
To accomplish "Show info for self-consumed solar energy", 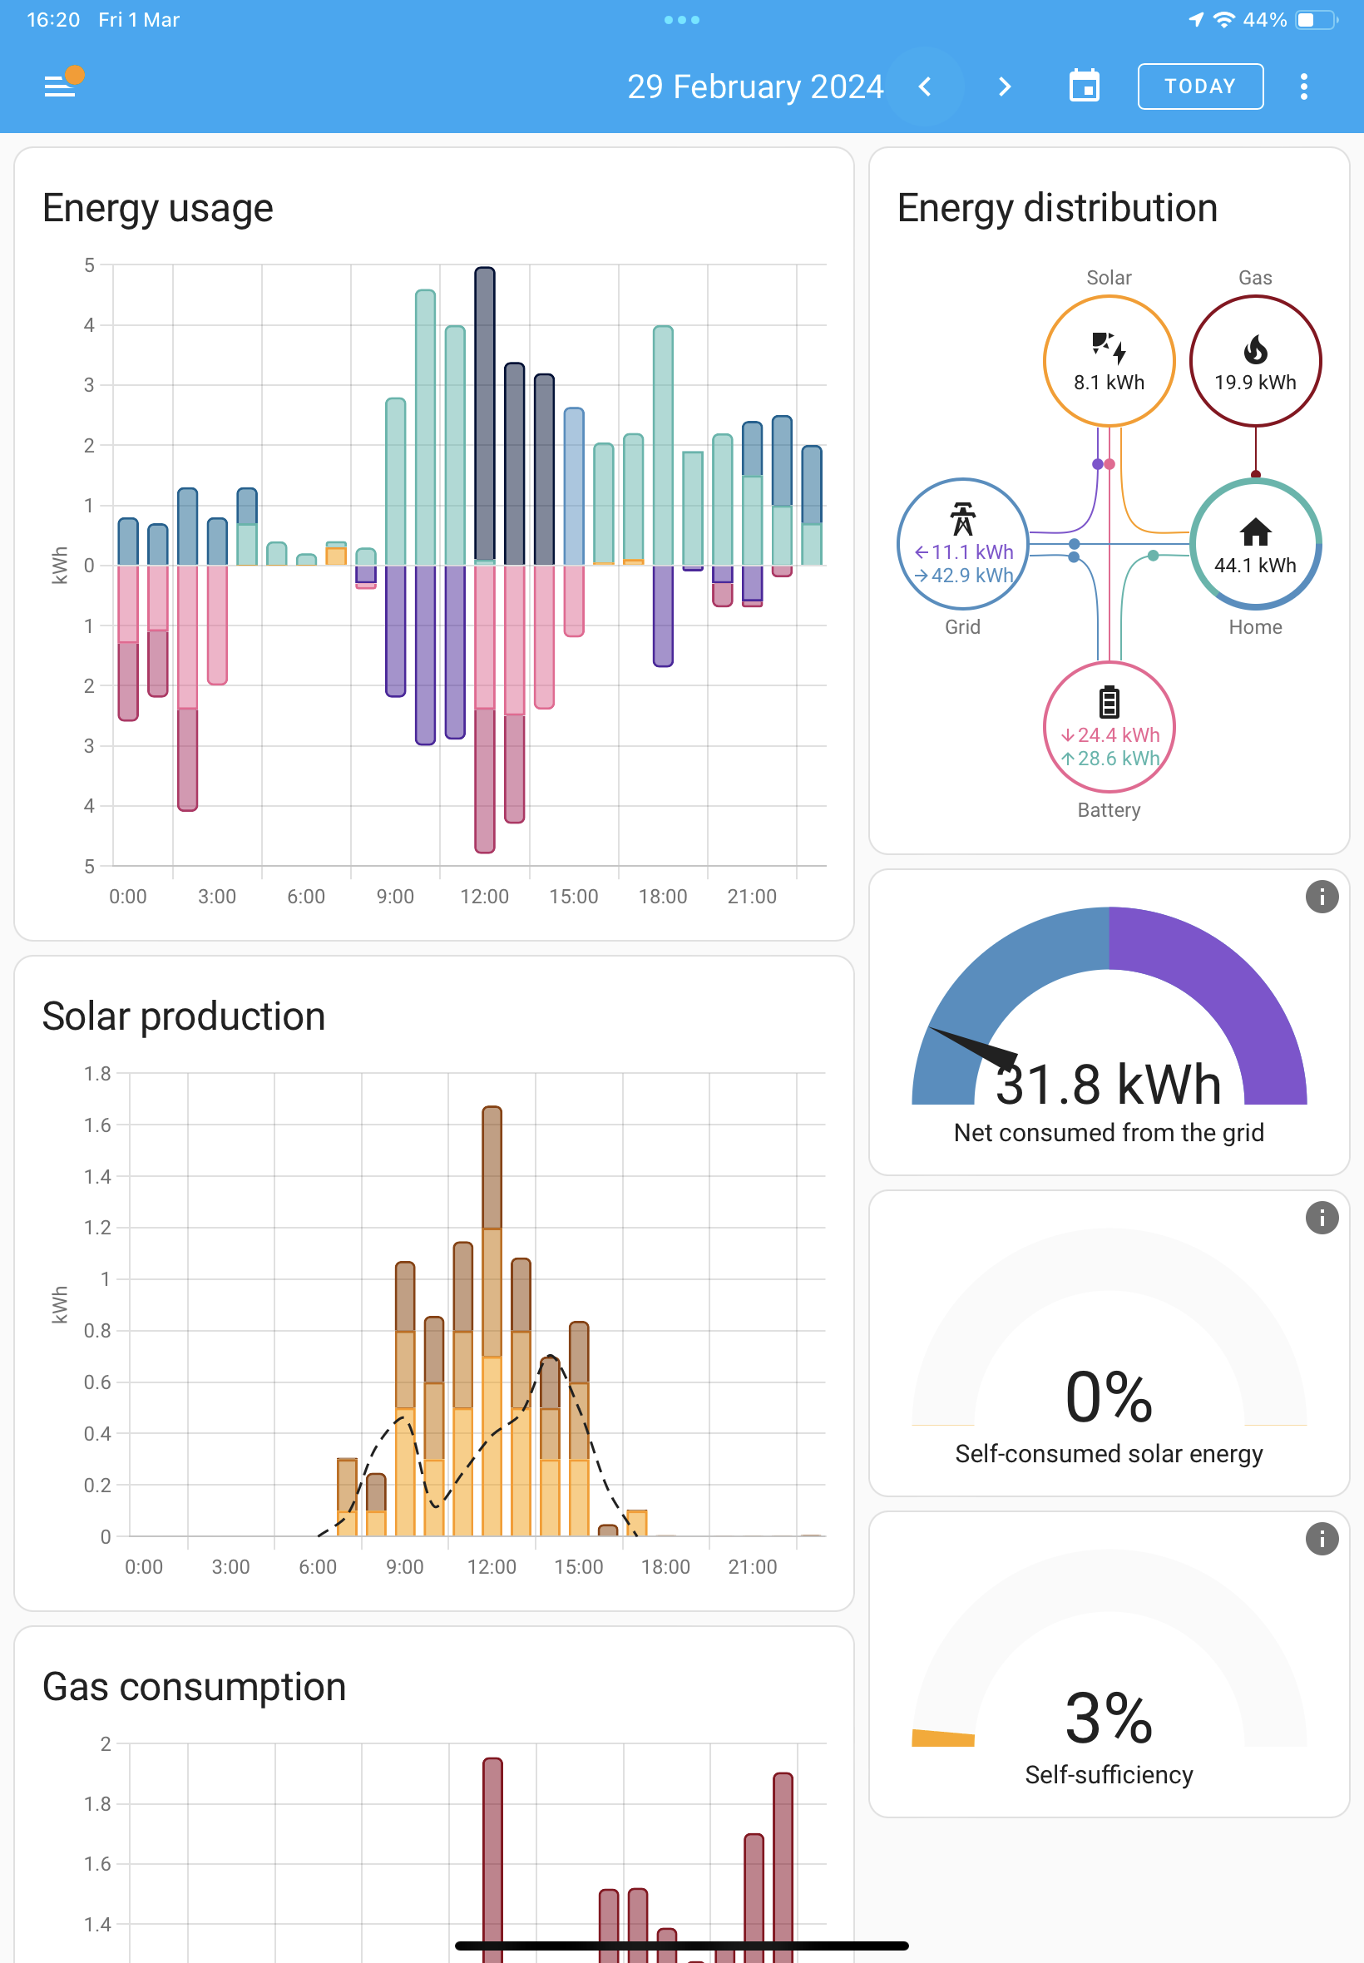I will [1322, 1218].
